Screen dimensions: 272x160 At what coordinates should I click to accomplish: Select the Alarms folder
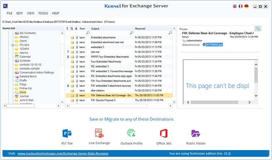click(24, 53)
